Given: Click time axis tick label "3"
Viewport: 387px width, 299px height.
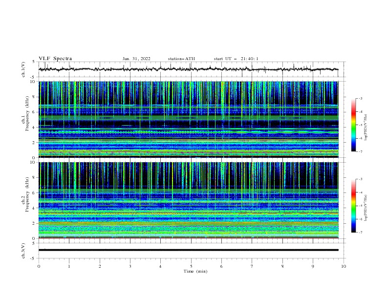Looking at the screenshot, I should (130, 266).
